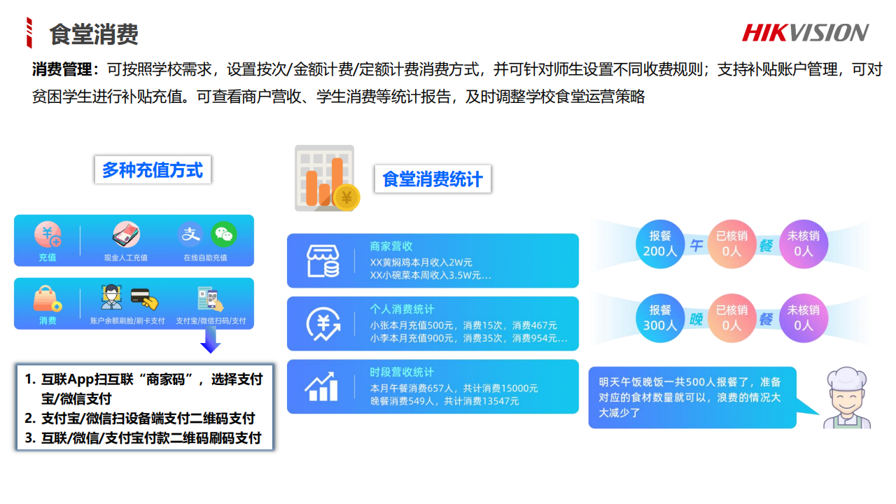896x504 pixels.
Task: Click the 午餐 已核销 0人 circle
Action: tap(731, 243)
